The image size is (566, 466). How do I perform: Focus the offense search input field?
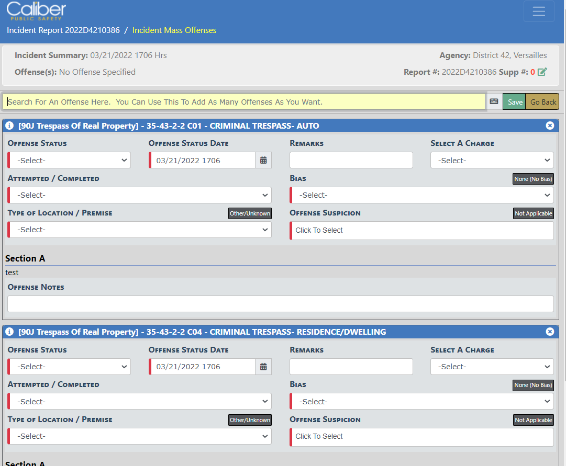(244, 102)
